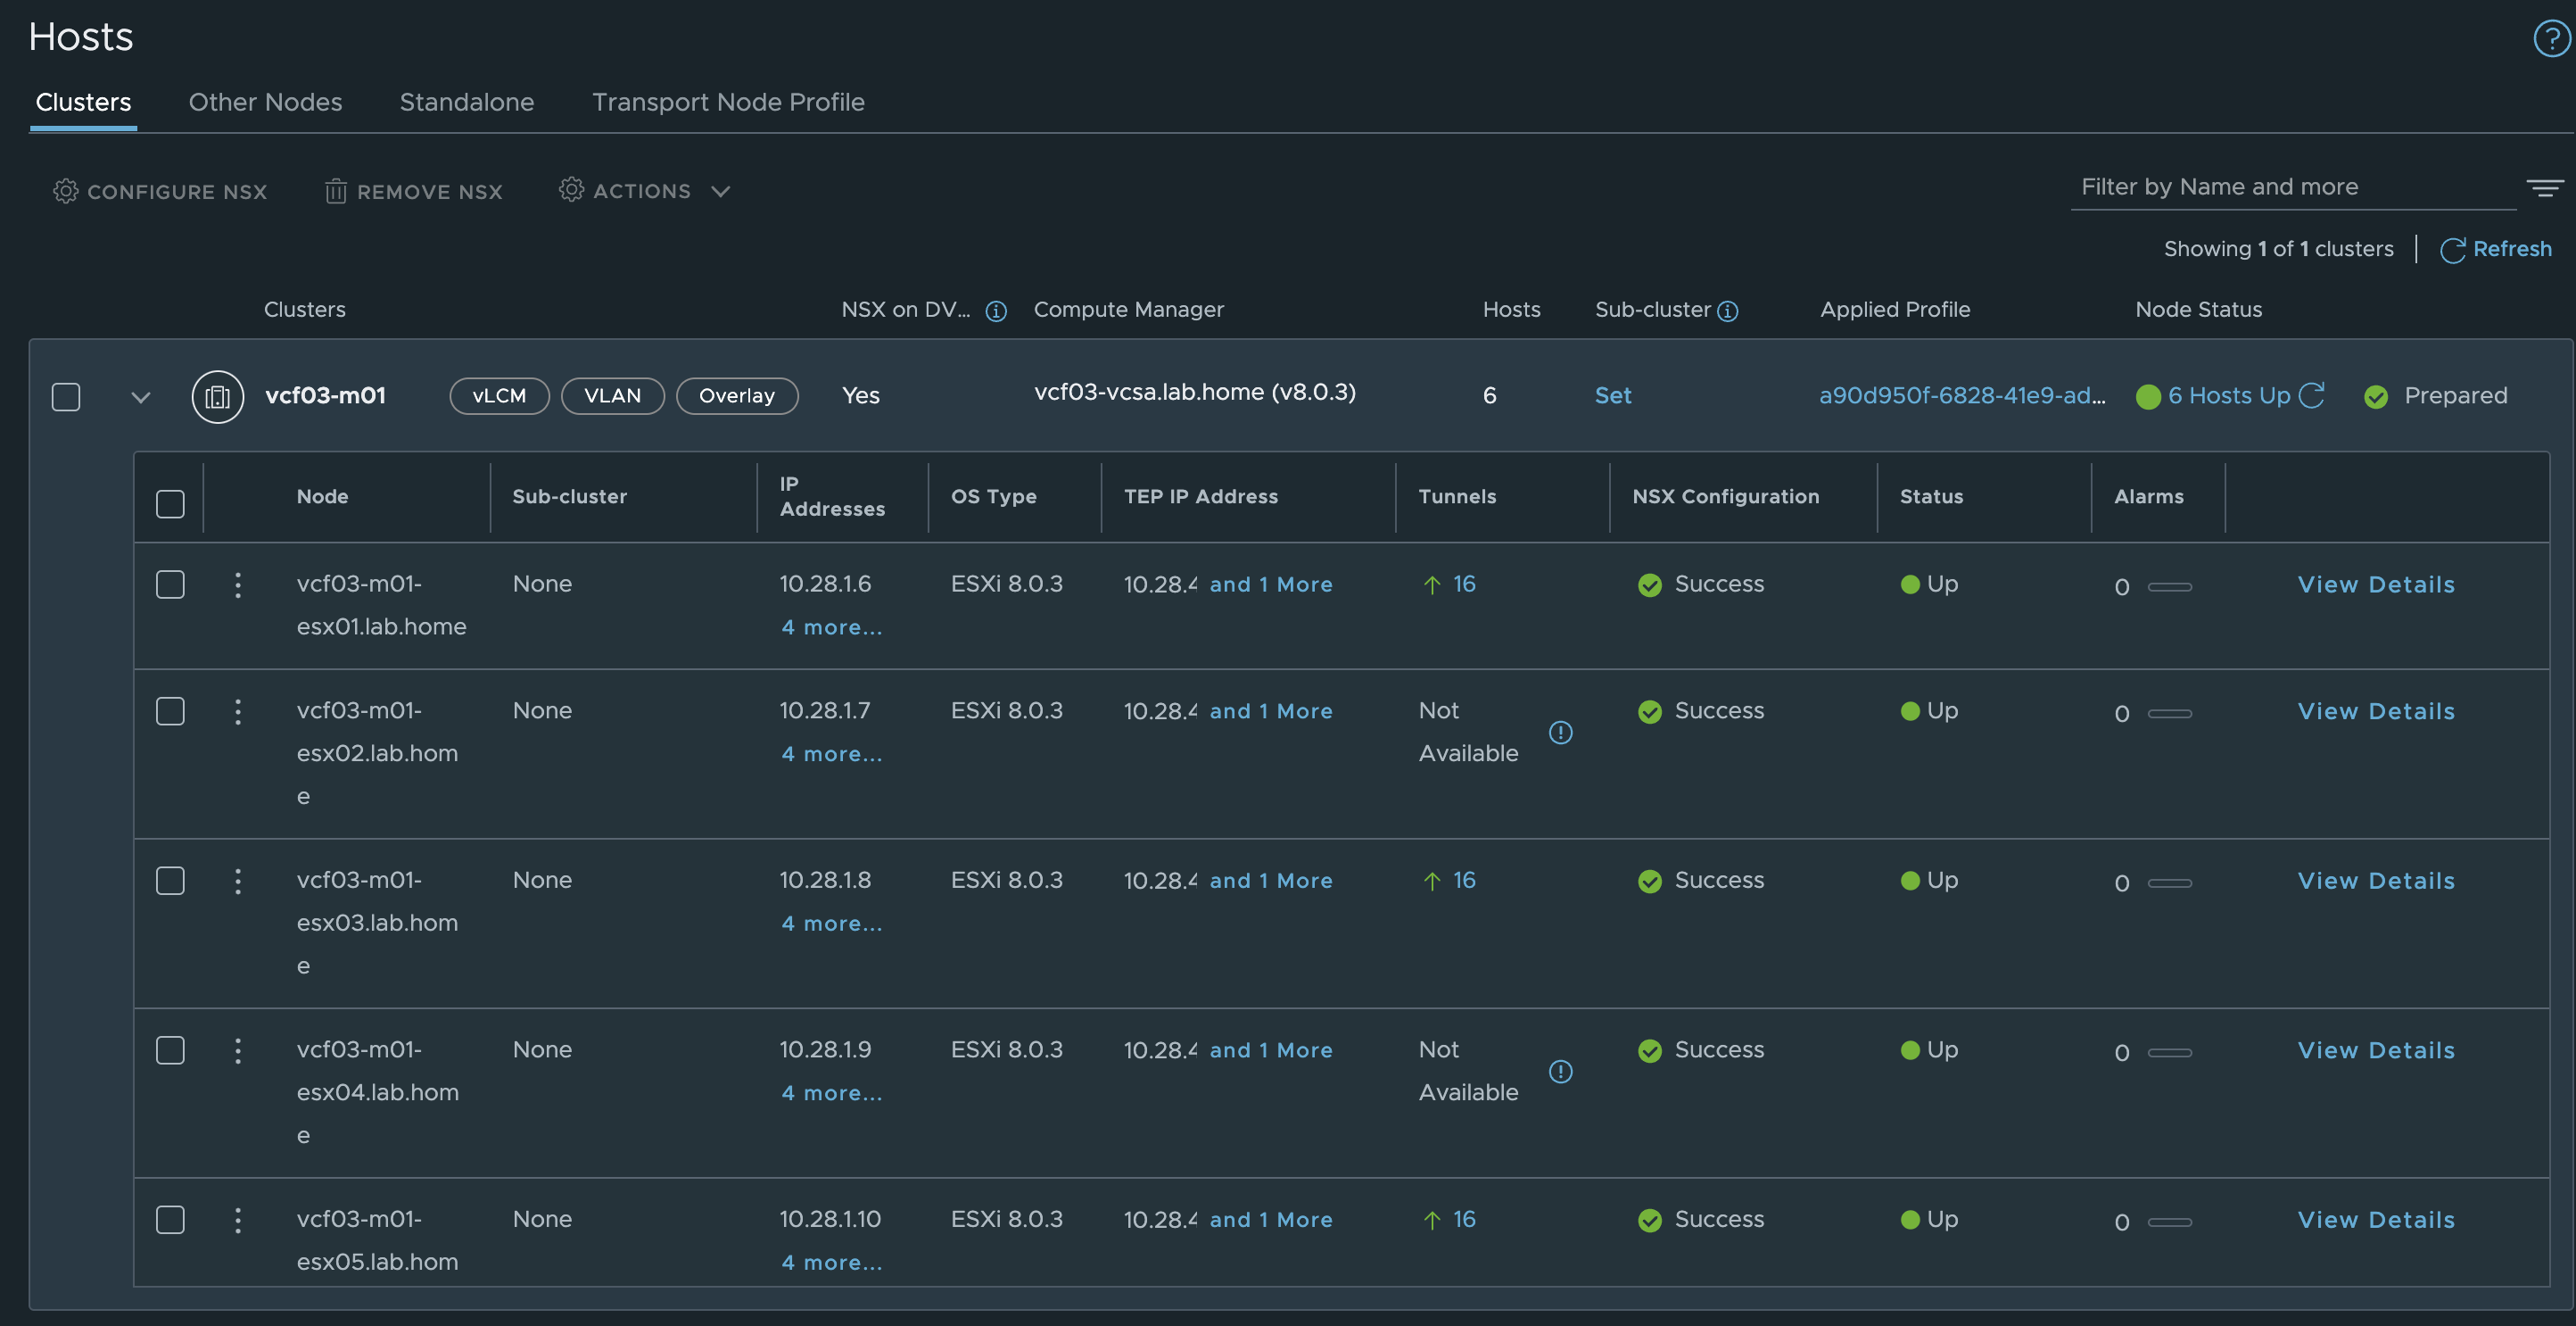Click the NSX on DVS info icon
This screenshot has width=2576, height=1326.
995,311
